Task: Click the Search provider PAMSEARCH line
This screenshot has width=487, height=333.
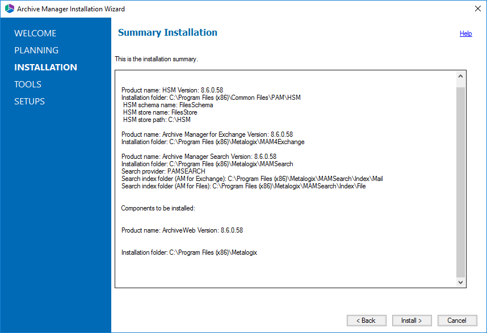Action: (x=163, y=171)
